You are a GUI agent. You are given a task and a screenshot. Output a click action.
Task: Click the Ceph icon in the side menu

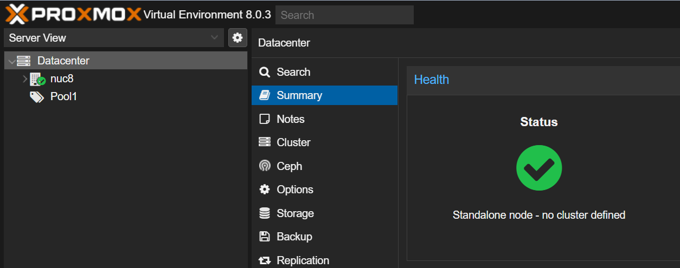click(x=265, y=166)
